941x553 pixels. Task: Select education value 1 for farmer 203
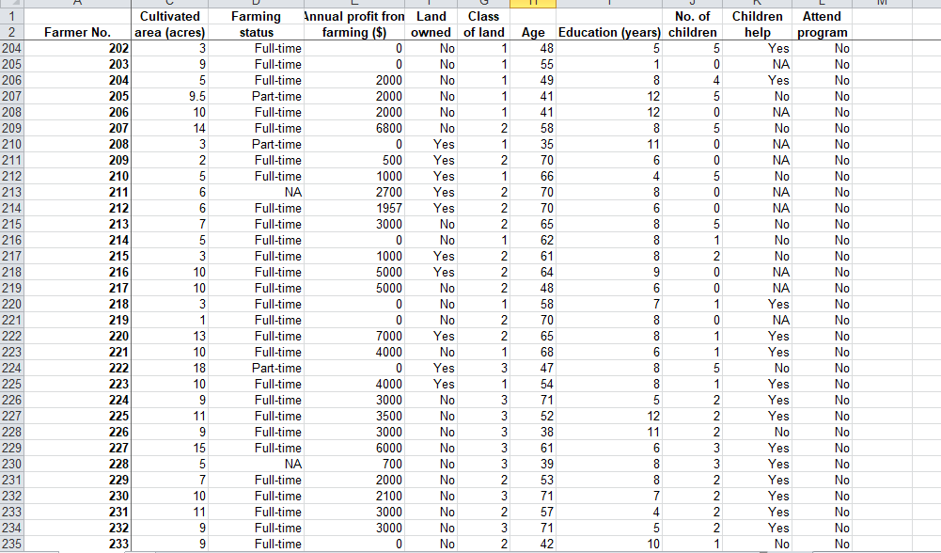609,64
